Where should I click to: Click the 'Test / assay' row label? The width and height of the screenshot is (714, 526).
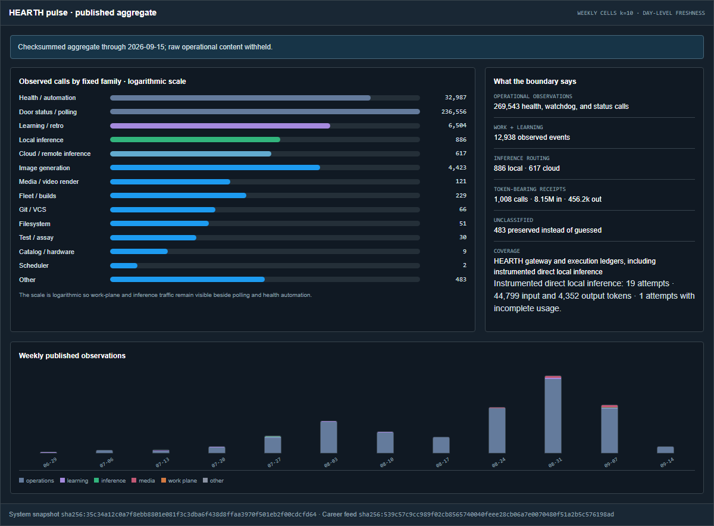coord(36,237)
